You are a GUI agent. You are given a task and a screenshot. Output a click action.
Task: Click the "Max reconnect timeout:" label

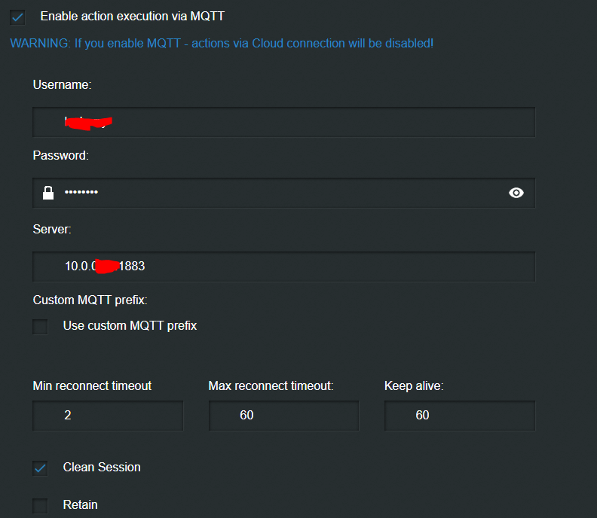coord(271,385)
